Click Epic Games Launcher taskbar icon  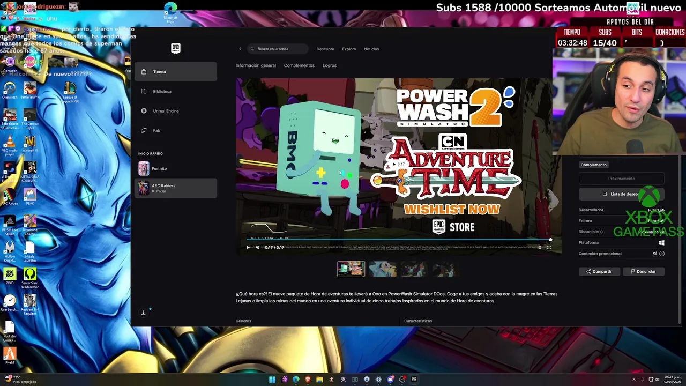(414, 380)
